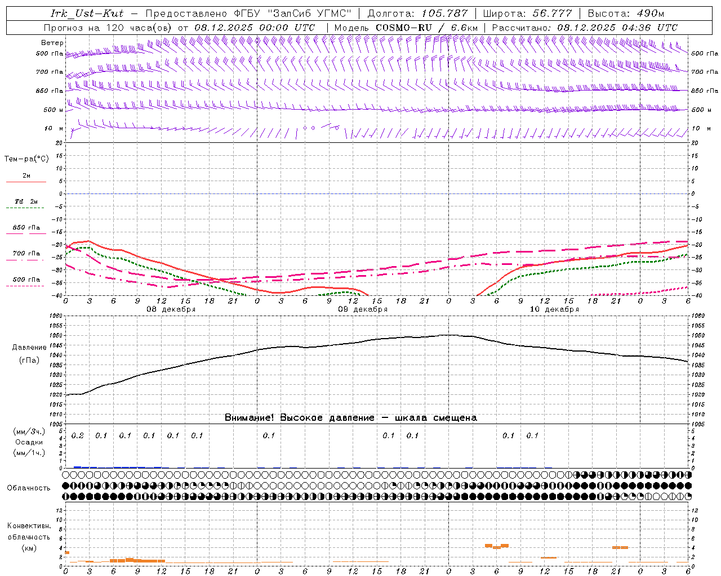Click the "(мм/1ч.)" precipitation unit label

(x=29, y=453)
